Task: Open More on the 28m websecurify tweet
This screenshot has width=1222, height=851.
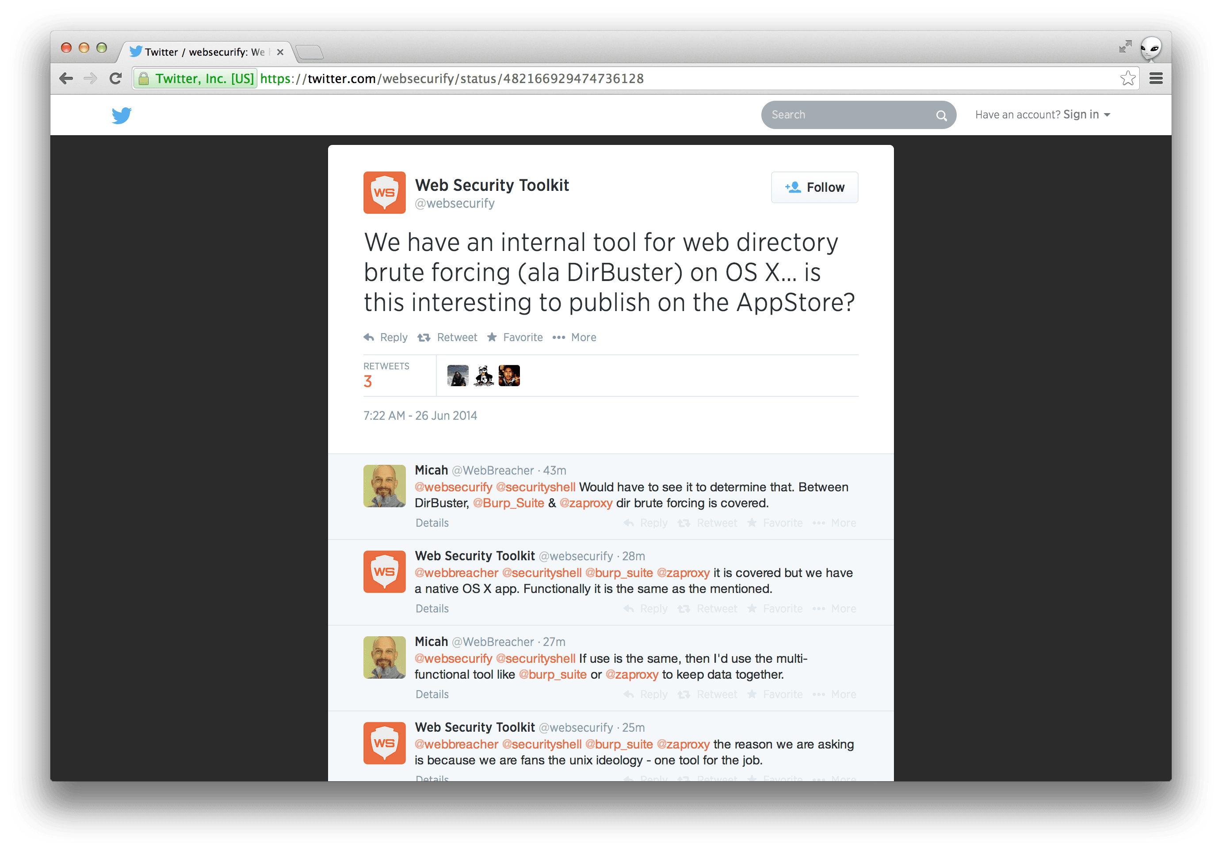Action: point(834,608)
